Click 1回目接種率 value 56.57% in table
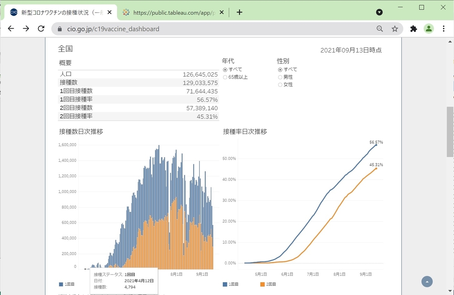This screenshot has height=295, width=454. pyautogui.click(x=207, y=100)
